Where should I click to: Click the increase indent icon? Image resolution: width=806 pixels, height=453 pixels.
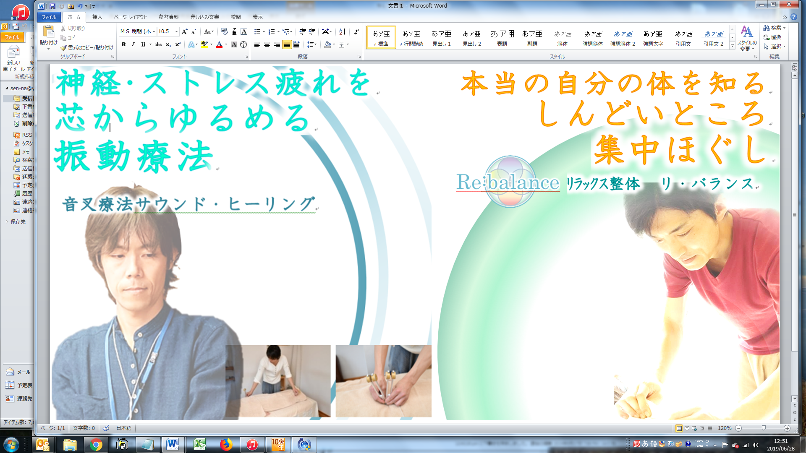pyautogui.click(x=312, y=32)
